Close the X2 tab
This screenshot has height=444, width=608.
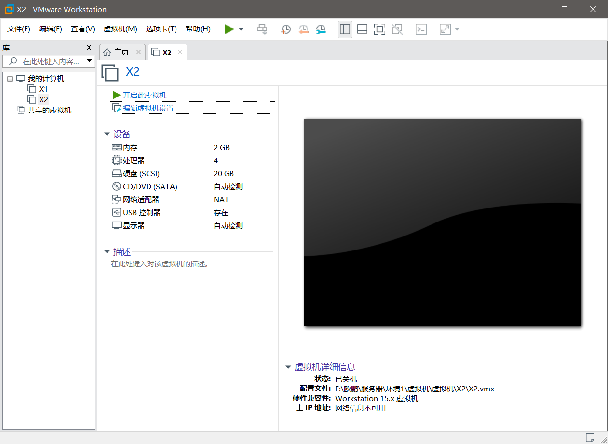coord(180,52)
